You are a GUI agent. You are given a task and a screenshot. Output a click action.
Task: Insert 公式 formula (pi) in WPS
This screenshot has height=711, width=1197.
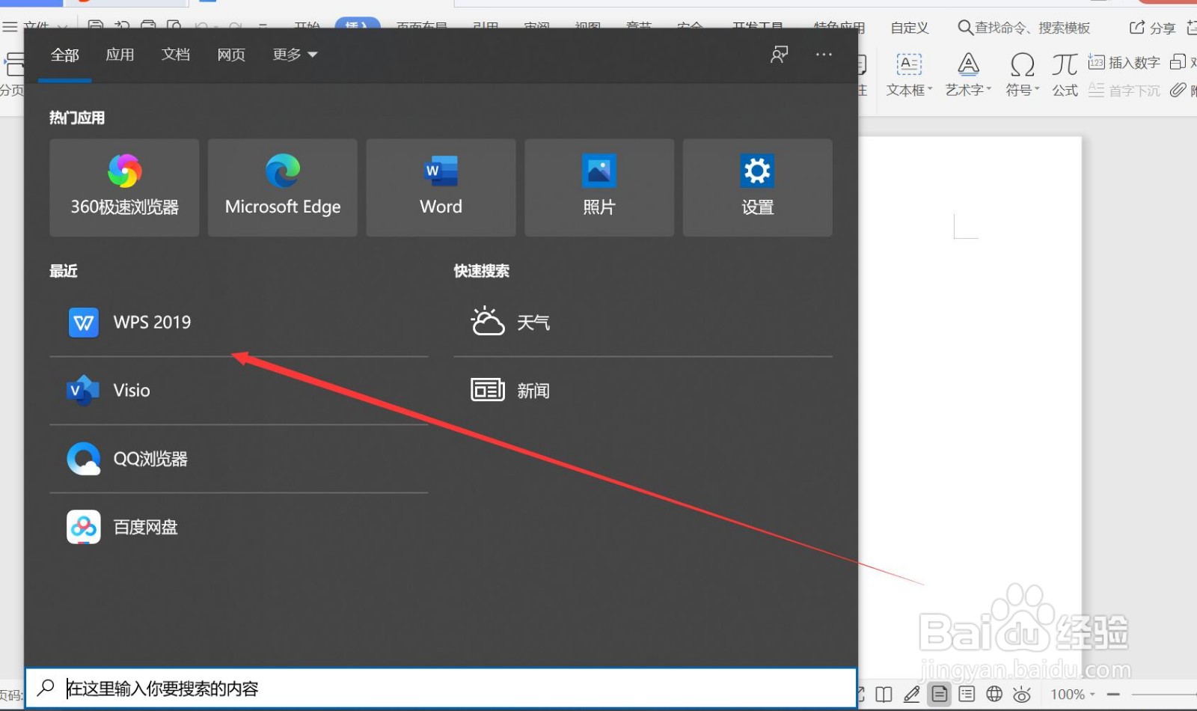click(1065, 75)
